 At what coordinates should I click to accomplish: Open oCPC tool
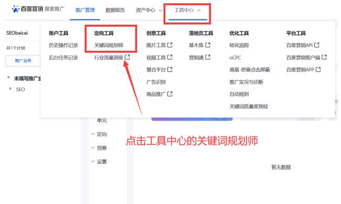[235, 57]
